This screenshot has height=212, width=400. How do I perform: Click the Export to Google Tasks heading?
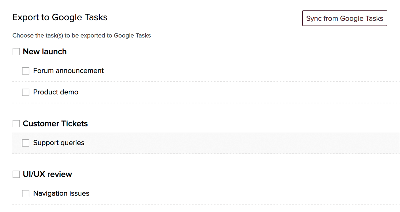(x=60, y=17)
